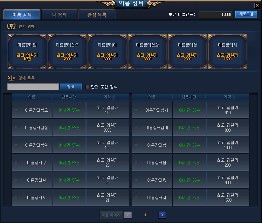This screenshot has height=223, width=262.
Task: Enable the 단어 포함 검색 checkbox
Action: coord(87,87)
